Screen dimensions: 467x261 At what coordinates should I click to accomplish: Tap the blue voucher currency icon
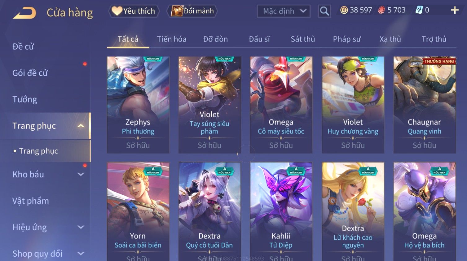coord(419,10)
